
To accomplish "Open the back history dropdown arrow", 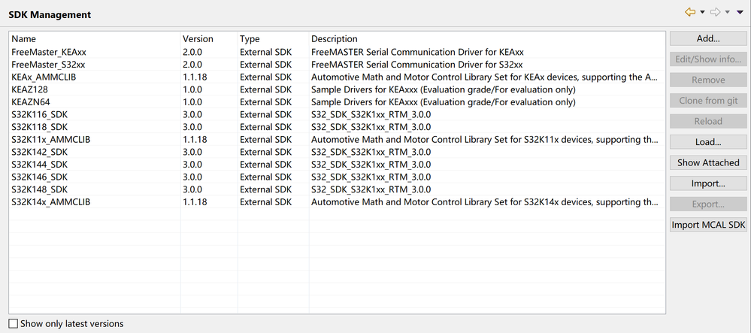I will tap(702, 13).
